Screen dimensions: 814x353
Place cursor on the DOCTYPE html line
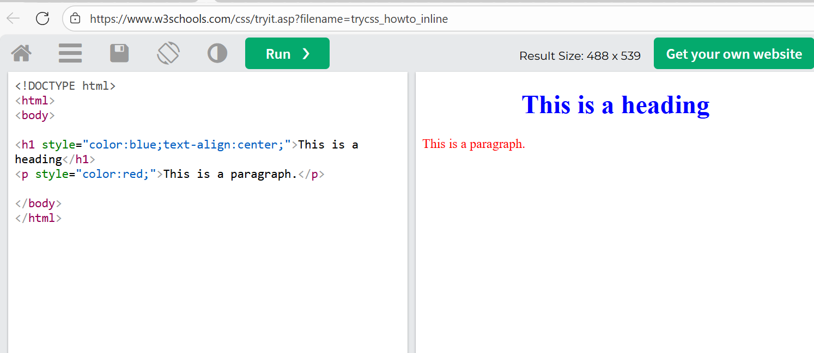coord(65,86)
